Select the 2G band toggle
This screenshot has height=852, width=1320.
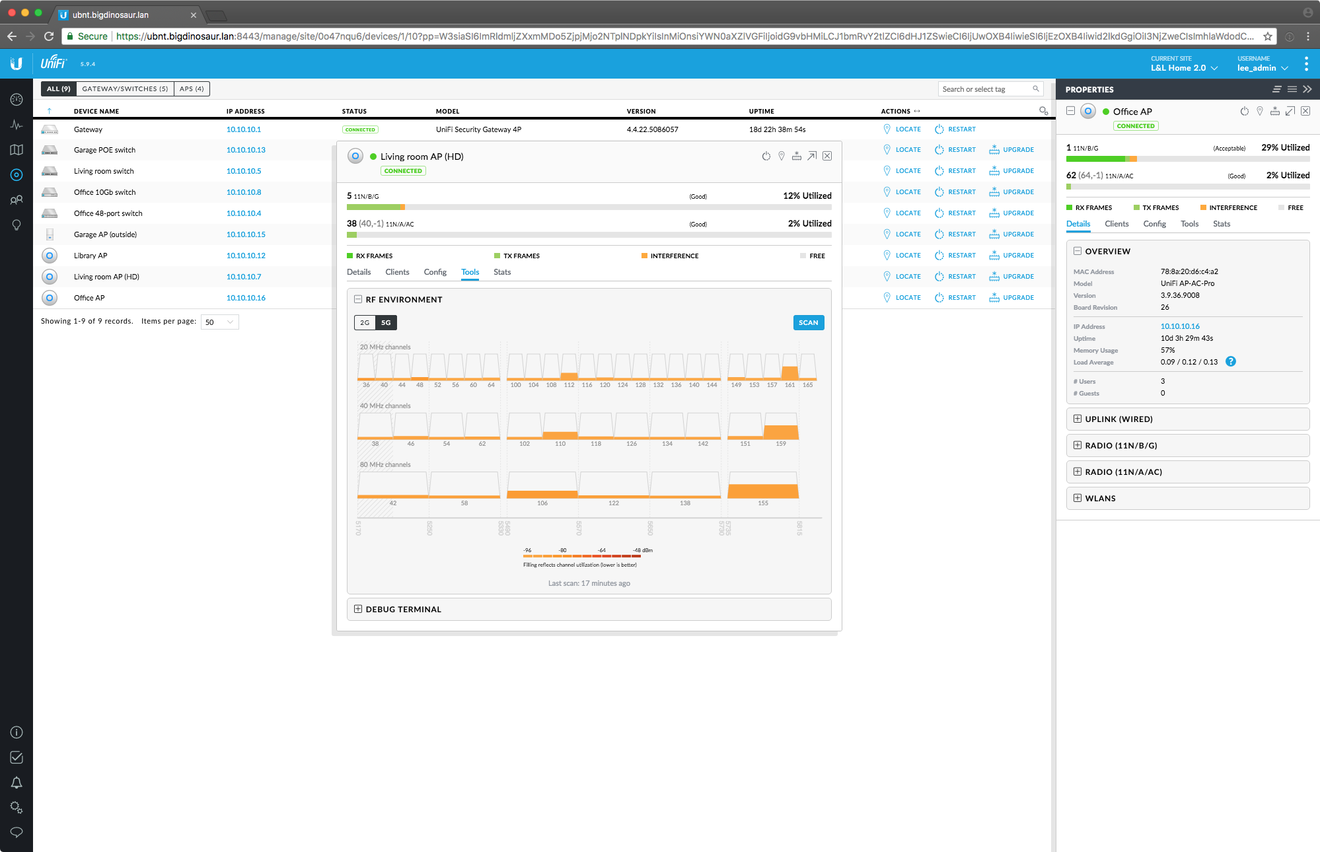pyautogui.click(x=365, y=322)
